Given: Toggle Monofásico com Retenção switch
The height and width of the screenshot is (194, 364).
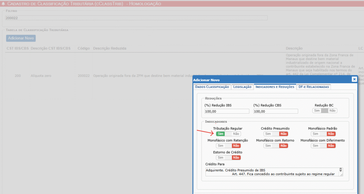Looking at the screenshot, I should [x=228, y=146].
